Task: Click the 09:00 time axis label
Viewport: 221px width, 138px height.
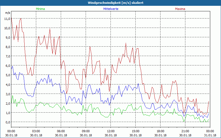Action: (x=86, y=131)
